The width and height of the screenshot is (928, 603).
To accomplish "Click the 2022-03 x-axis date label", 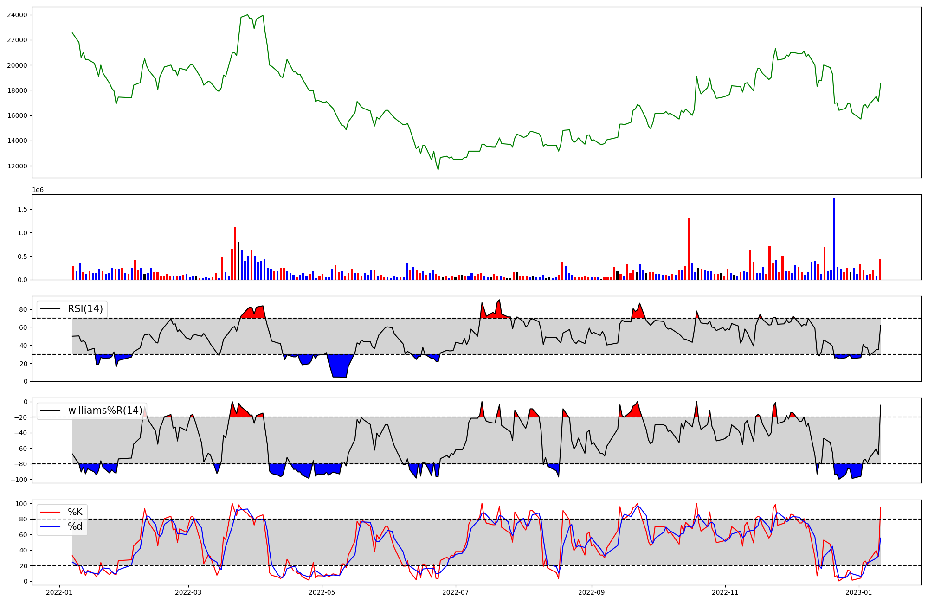I will (188, 592).
